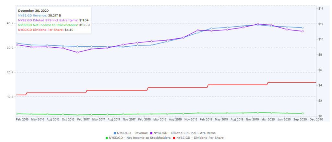Toggle Diluted EPS Incl Extra Items legend entry
Screen dimensions: 332x142
pyautogui.click(x=183, y=133)
